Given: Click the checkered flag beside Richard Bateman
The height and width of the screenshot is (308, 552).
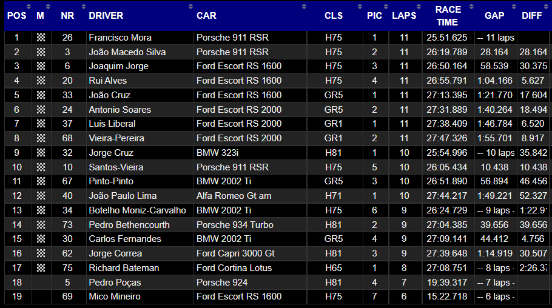Looking at the screenshot, I should point(41,268).
